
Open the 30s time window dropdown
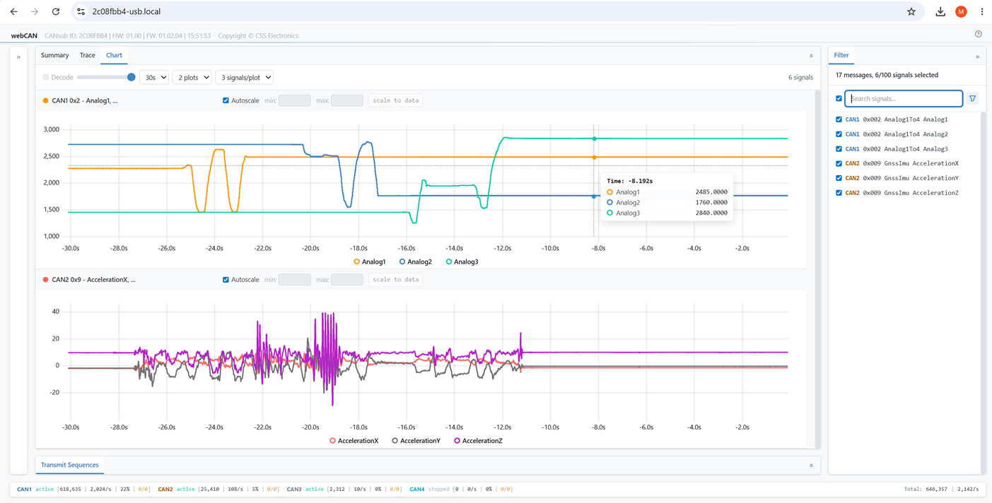tap(154, 77)
